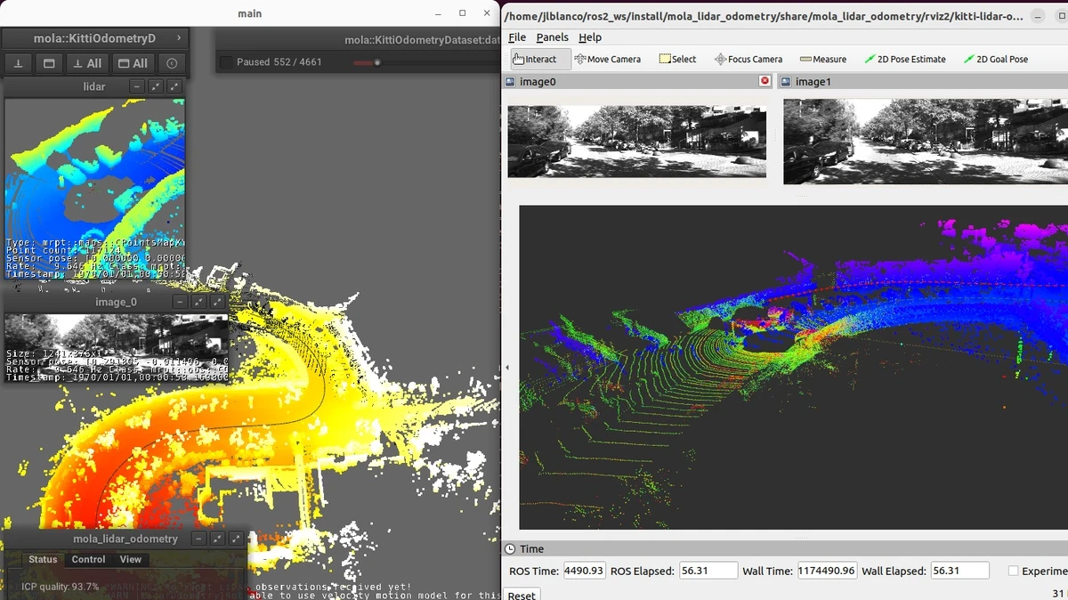Click the Wall Time field
Viewport: 1068px width, 600px height.
click(827, 571)
